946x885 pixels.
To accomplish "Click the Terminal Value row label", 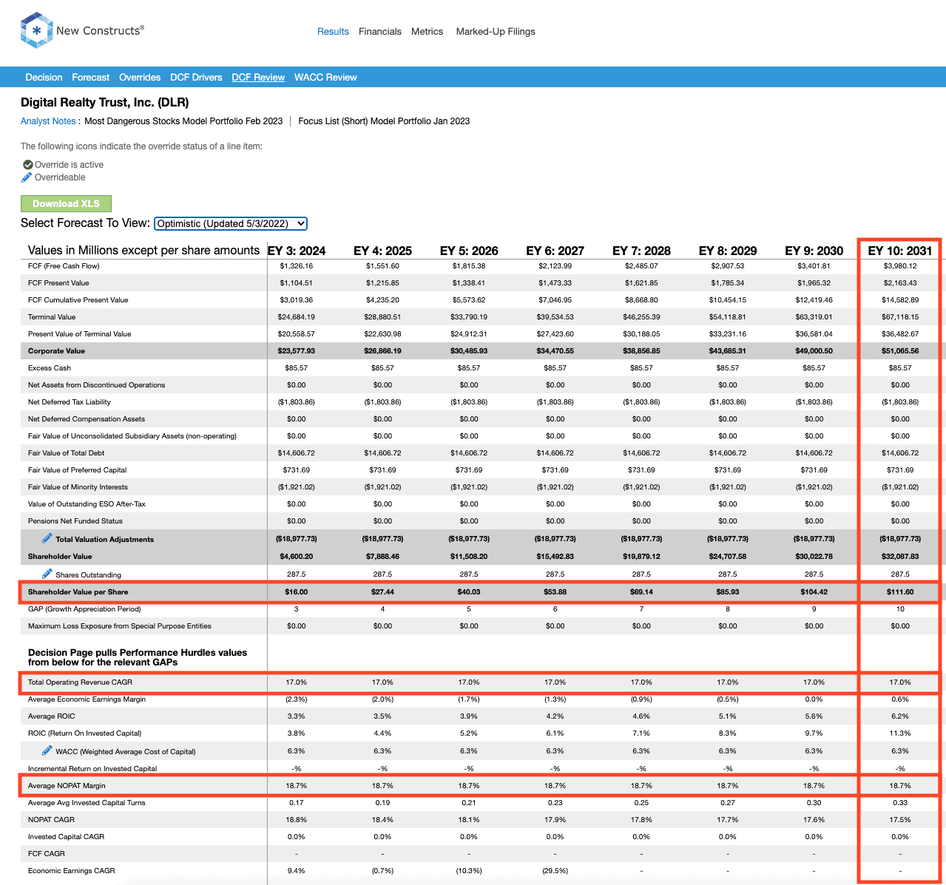I will coord(52,317).
